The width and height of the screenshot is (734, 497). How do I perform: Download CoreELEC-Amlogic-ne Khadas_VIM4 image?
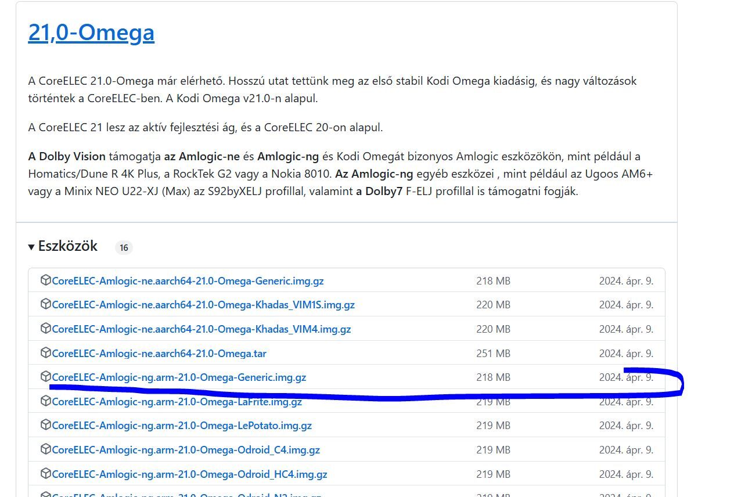(202, 329)
